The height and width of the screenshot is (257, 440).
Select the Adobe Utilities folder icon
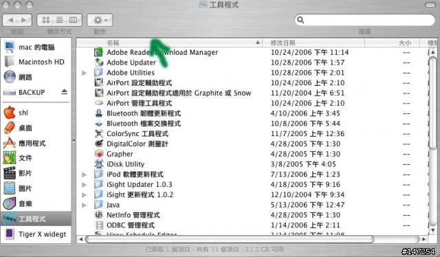point(98,72)
